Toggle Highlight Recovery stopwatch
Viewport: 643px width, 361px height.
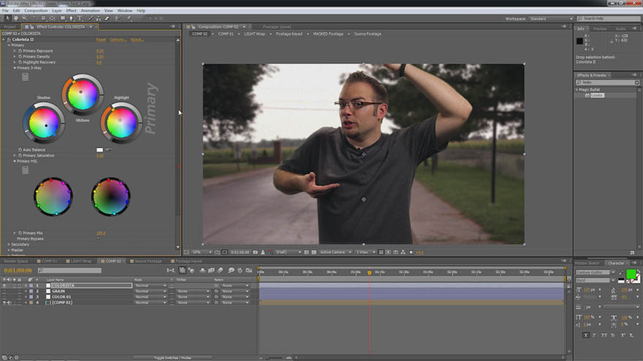pyautogui.click(x=20, y=62)
